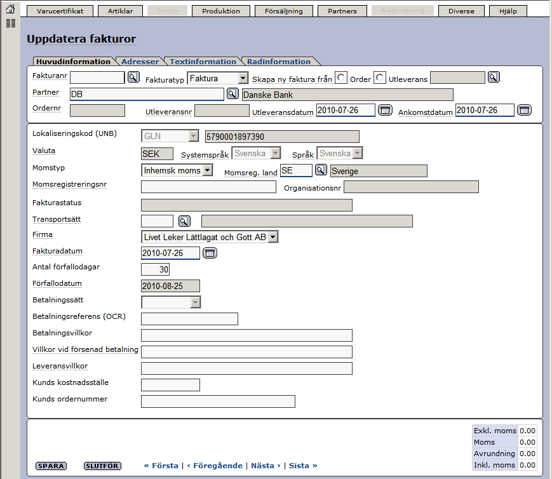The width and height of the screenshot is (552, 479).
Task: Click Betalningsreferens (OCR) field
Action: point(189,319)
